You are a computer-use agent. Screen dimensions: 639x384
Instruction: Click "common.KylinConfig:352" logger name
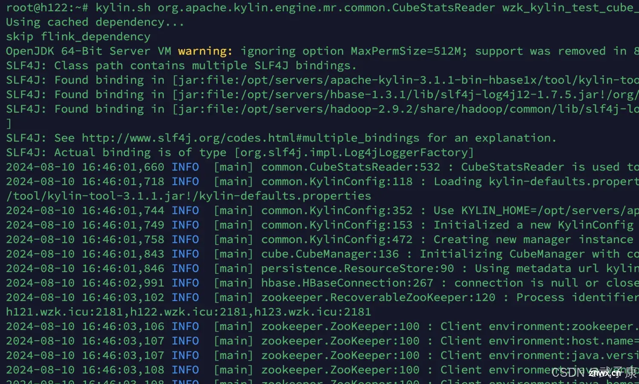point(337,210)
